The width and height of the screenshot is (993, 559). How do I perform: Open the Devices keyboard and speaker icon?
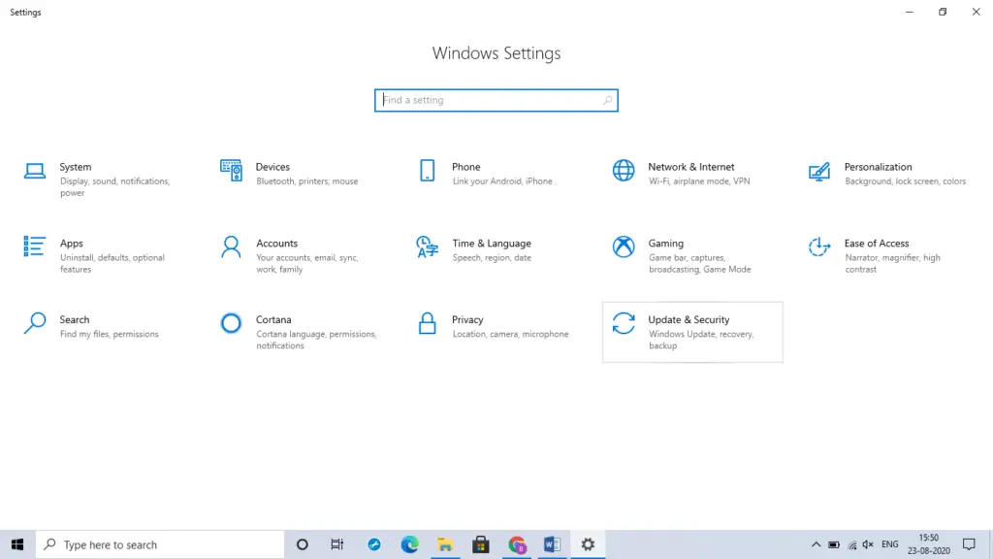(231, 171)
